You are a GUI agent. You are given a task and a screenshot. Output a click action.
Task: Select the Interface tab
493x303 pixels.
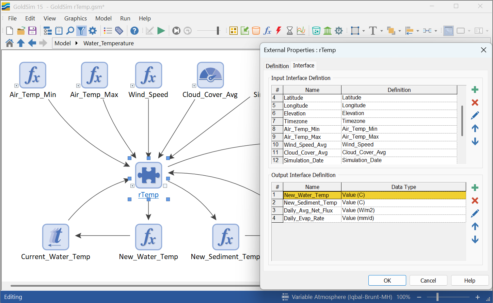304,65
